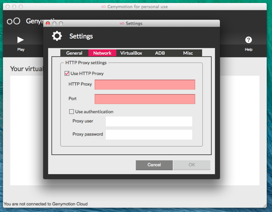Open Help in Genymotion main window
Viewport: 272px width, 212px height.
tap(249, 40)
